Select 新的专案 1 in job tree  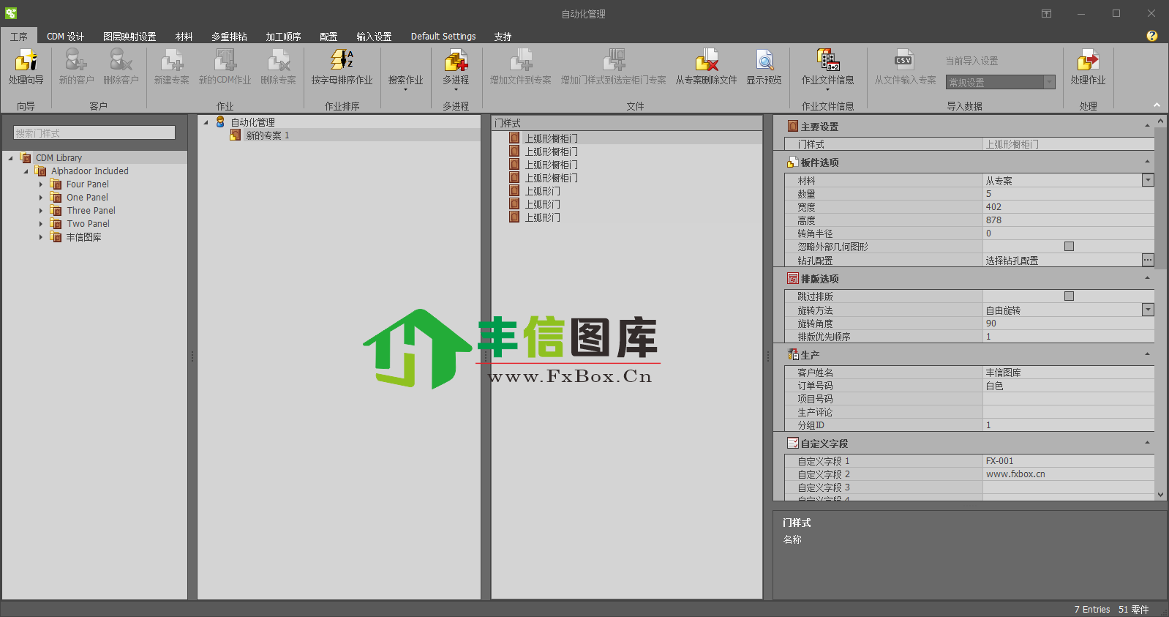pos(267,135)
